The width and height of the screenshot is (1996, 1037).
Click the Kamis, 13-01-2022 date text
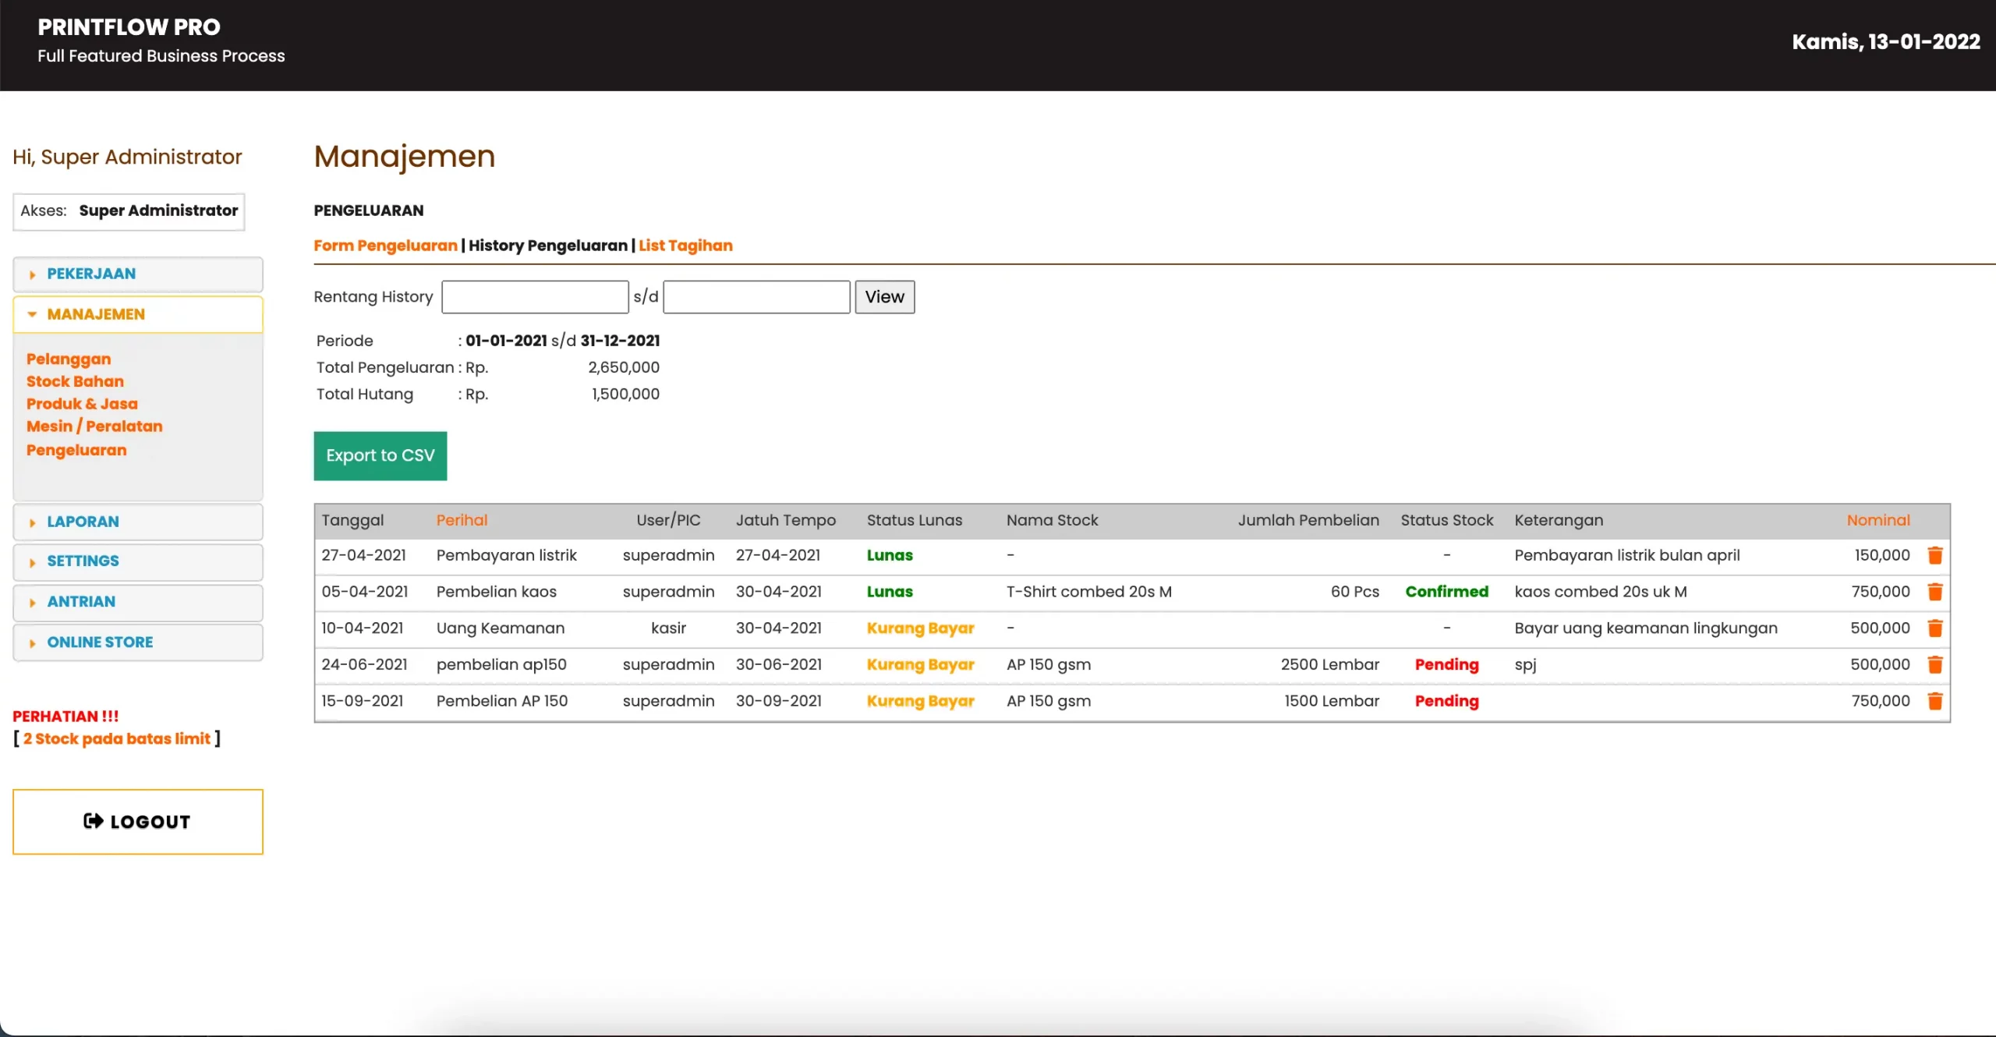pyautogui.click(x=1885, y=42)
